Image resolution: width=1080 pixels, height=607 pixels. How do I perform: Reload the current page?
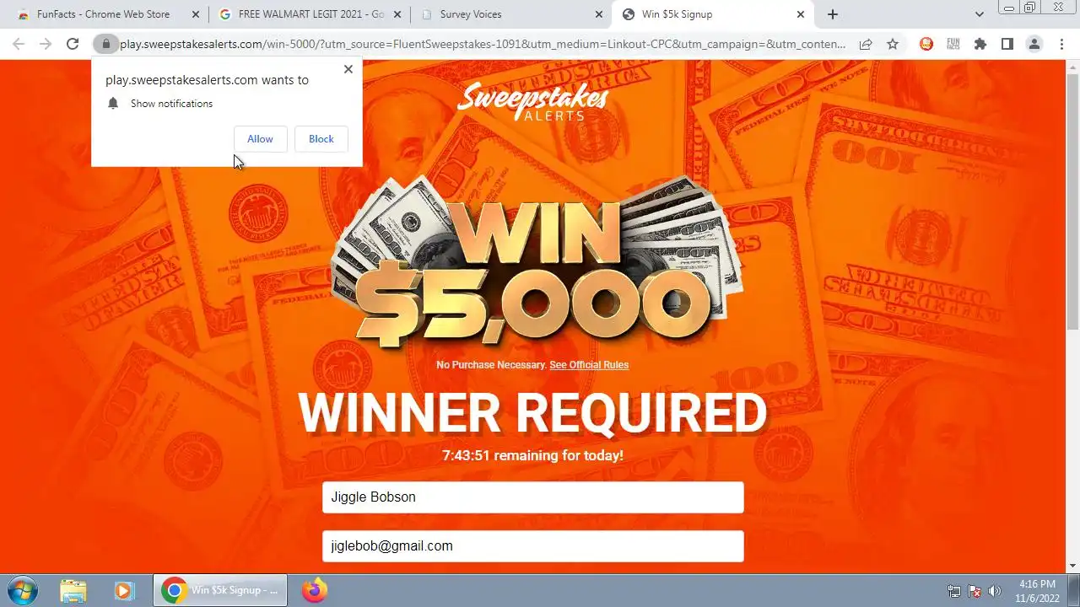tap(73, 44)
